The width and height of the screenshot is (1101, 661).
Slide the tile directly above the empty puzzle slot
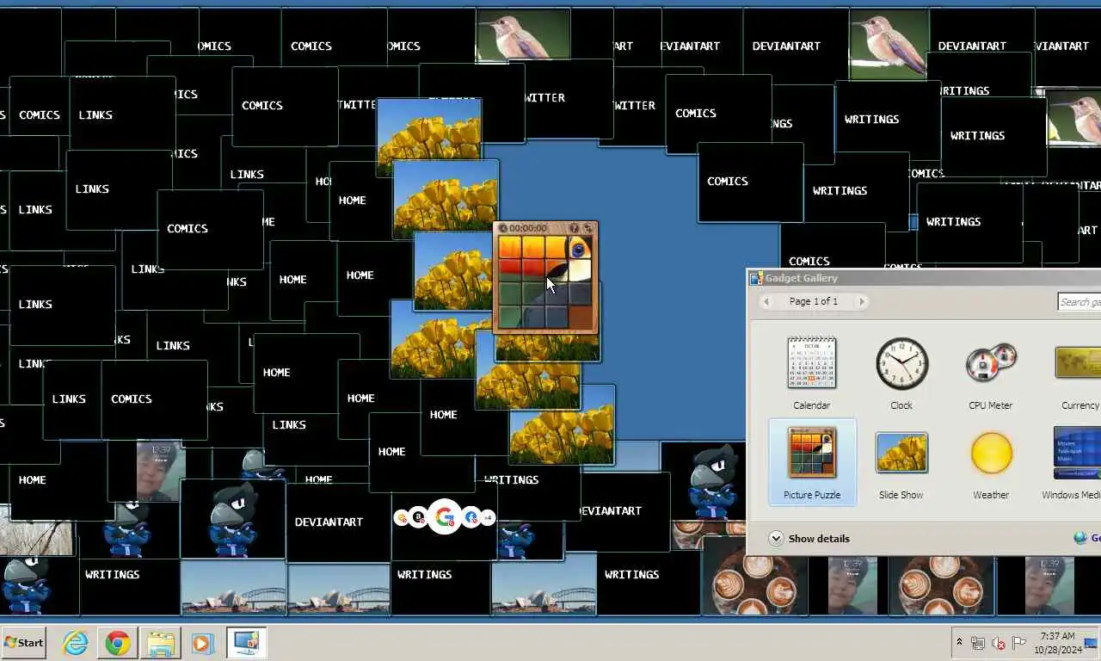580,294
